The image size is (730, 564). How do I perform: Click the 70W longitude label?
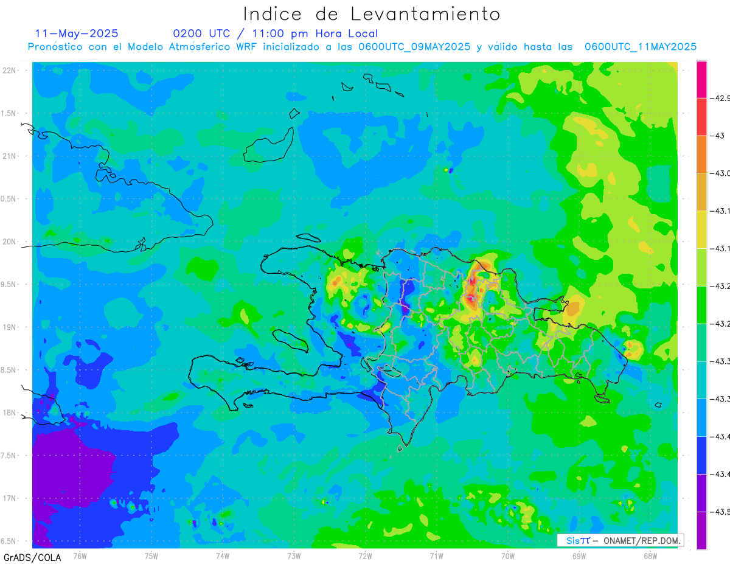point(508,555)
